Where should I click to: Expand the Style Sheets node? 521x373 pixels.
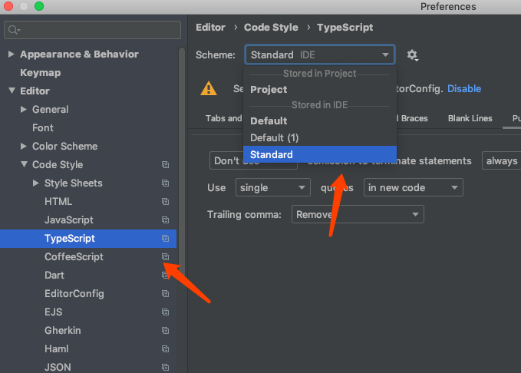click(x=36, y=183)
